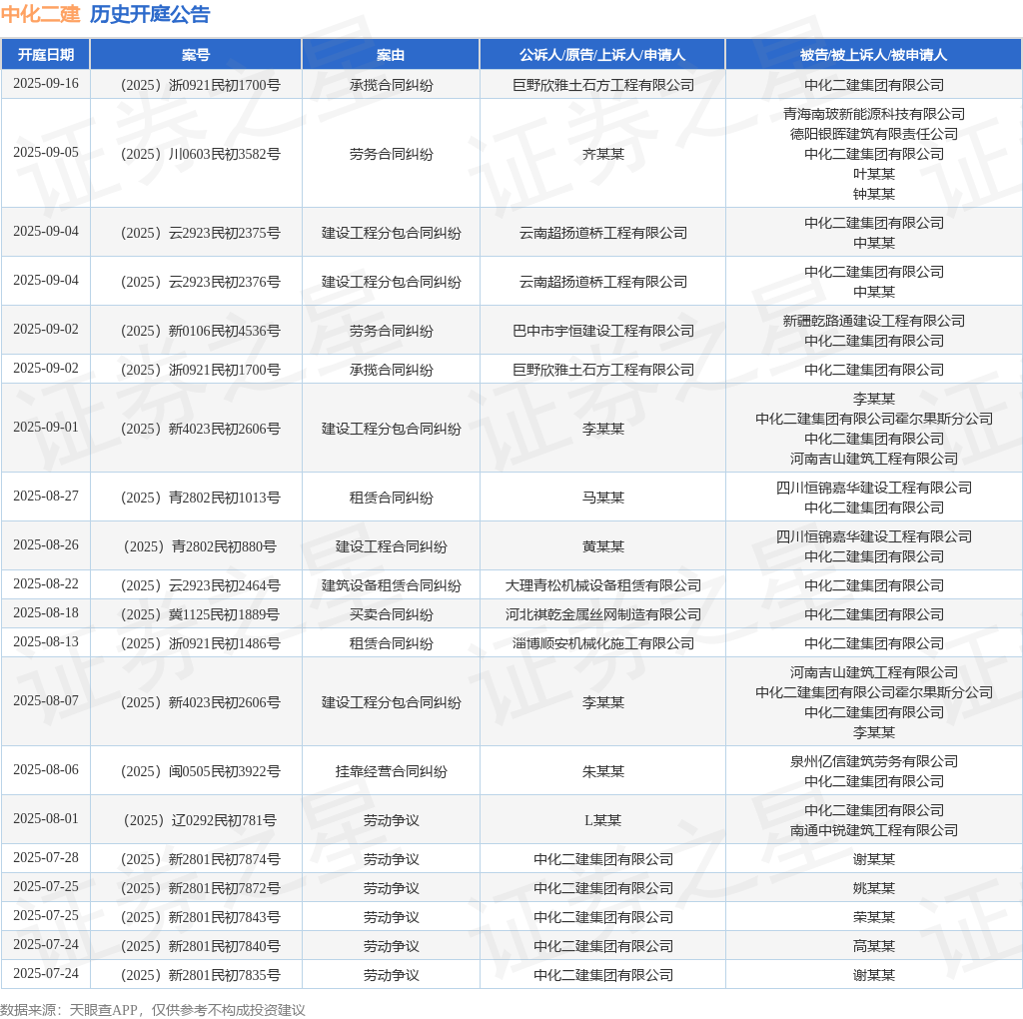Click defendant 德阳银晖建筑有限责任公司
The width and height of the screenshot is (1023, 1019).
[873, 134]
